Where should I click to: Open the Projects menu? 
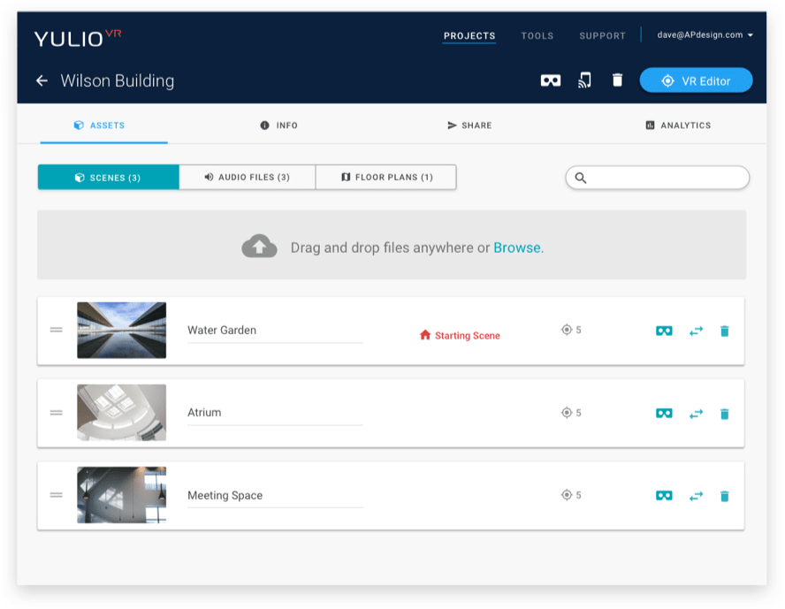tap(469, 36)
